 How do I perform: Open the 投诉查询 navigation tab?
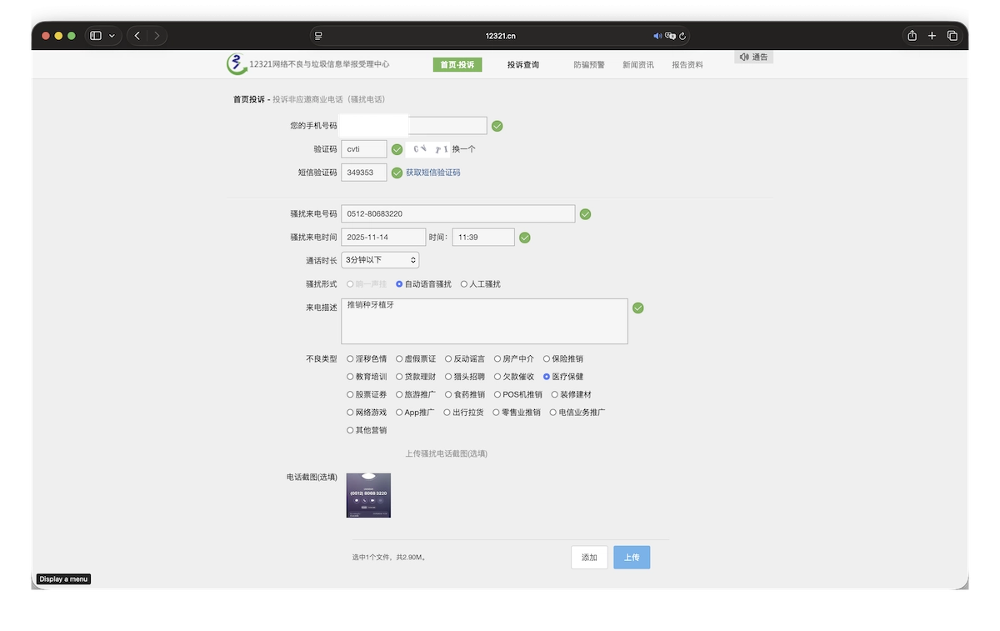522,65
